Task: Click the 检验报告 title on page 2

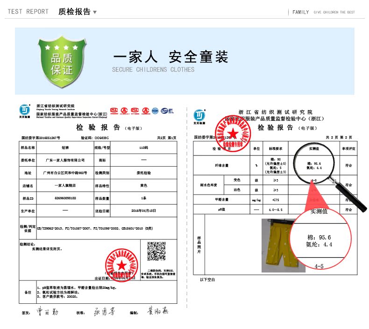Action: pyautogui.click(x=275, y=127)
